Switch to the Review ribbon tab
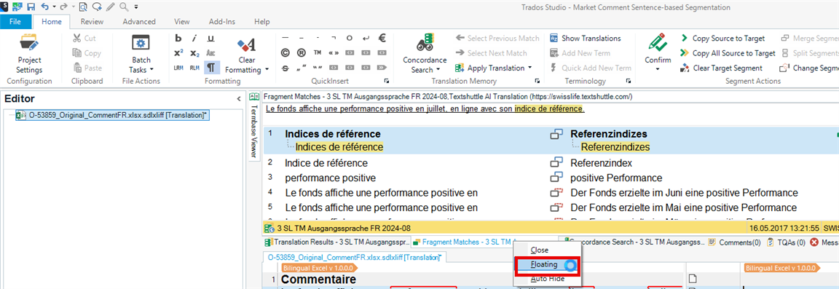The width and height of the screenshot is (839, 289). point(92,22)
